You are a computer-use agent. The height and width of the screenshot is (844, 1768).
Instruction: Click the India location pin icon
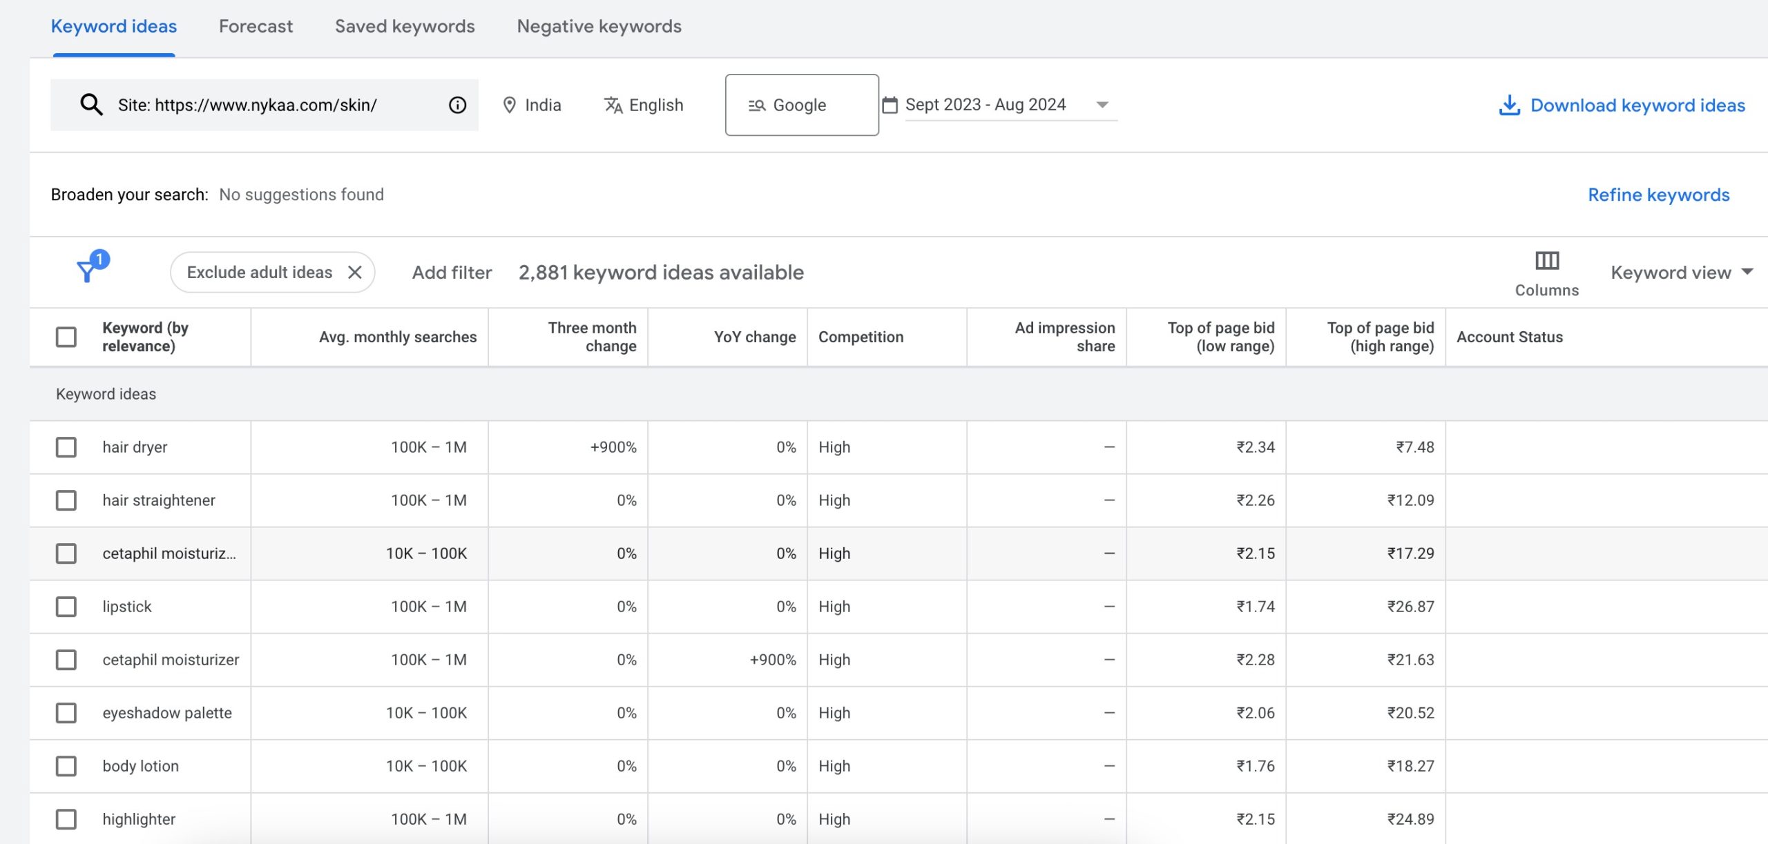(x=510, y=105)
